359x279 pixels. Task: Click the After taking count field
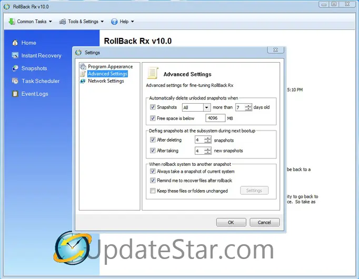200,151
